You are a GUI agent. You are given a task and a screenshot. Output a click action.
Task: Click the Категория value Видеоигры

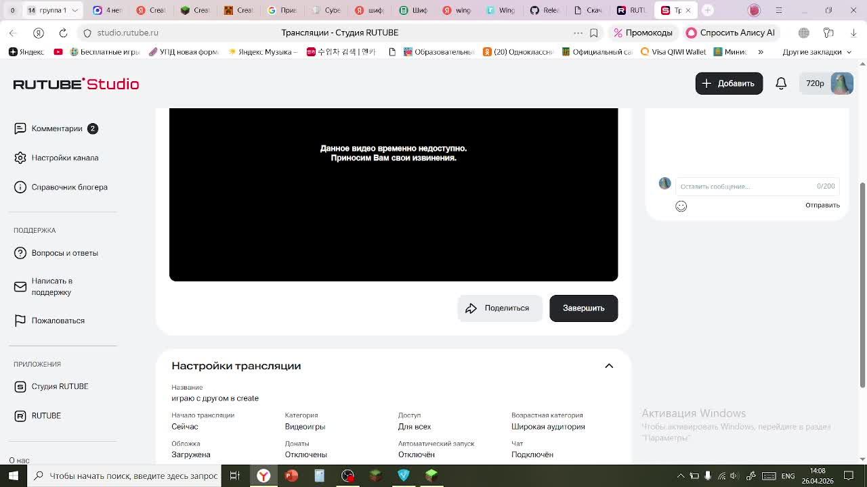305,427
